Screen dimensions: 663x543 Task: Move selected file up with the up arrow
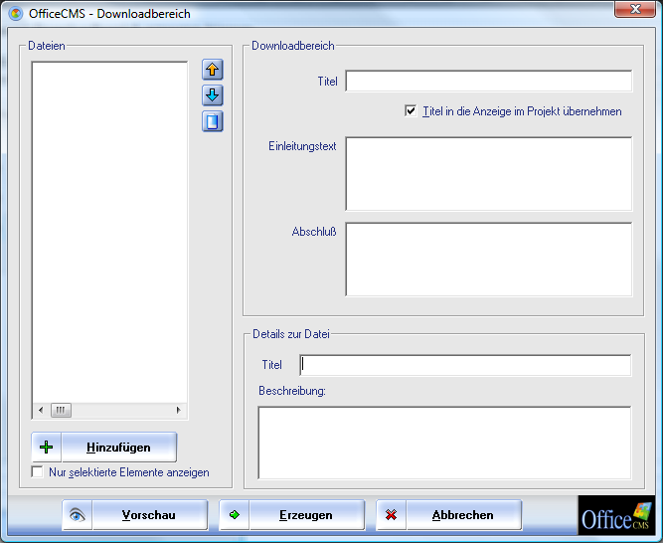pyautogui.click(x=213, y=70)
